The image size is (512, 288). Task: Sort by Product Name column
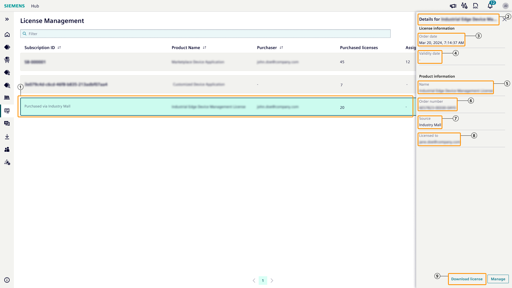pos(205,48)
